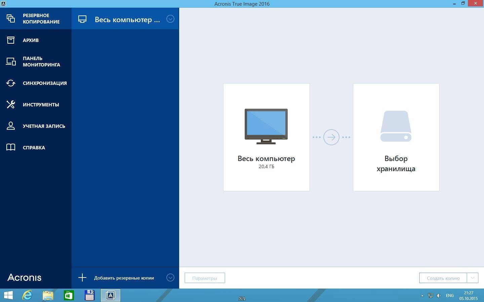Image resolution: width=484 pixels, height=302 pixels.
Task: Click the Справка open book icon
Action: [x=11, y=147]
